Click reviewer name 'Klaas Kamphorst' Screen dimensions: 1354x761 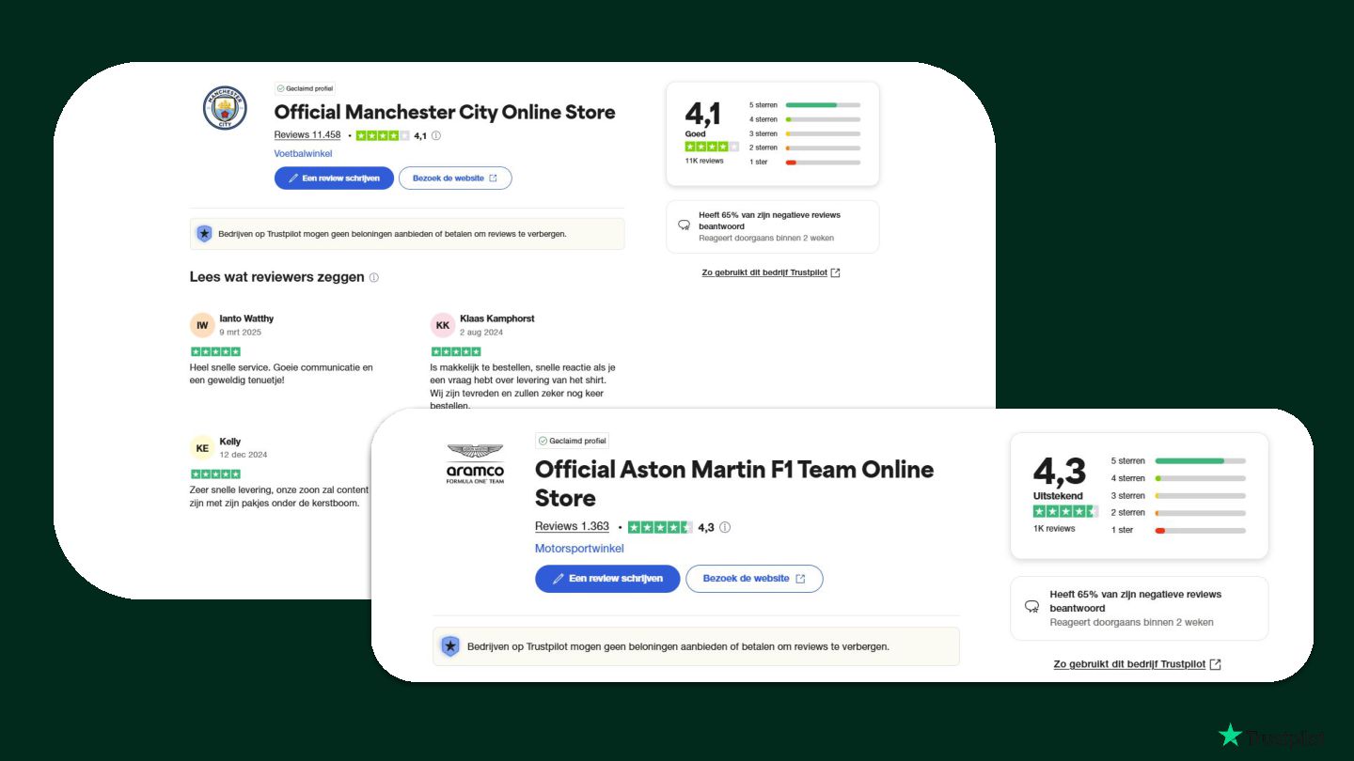[x=497, y=318]
